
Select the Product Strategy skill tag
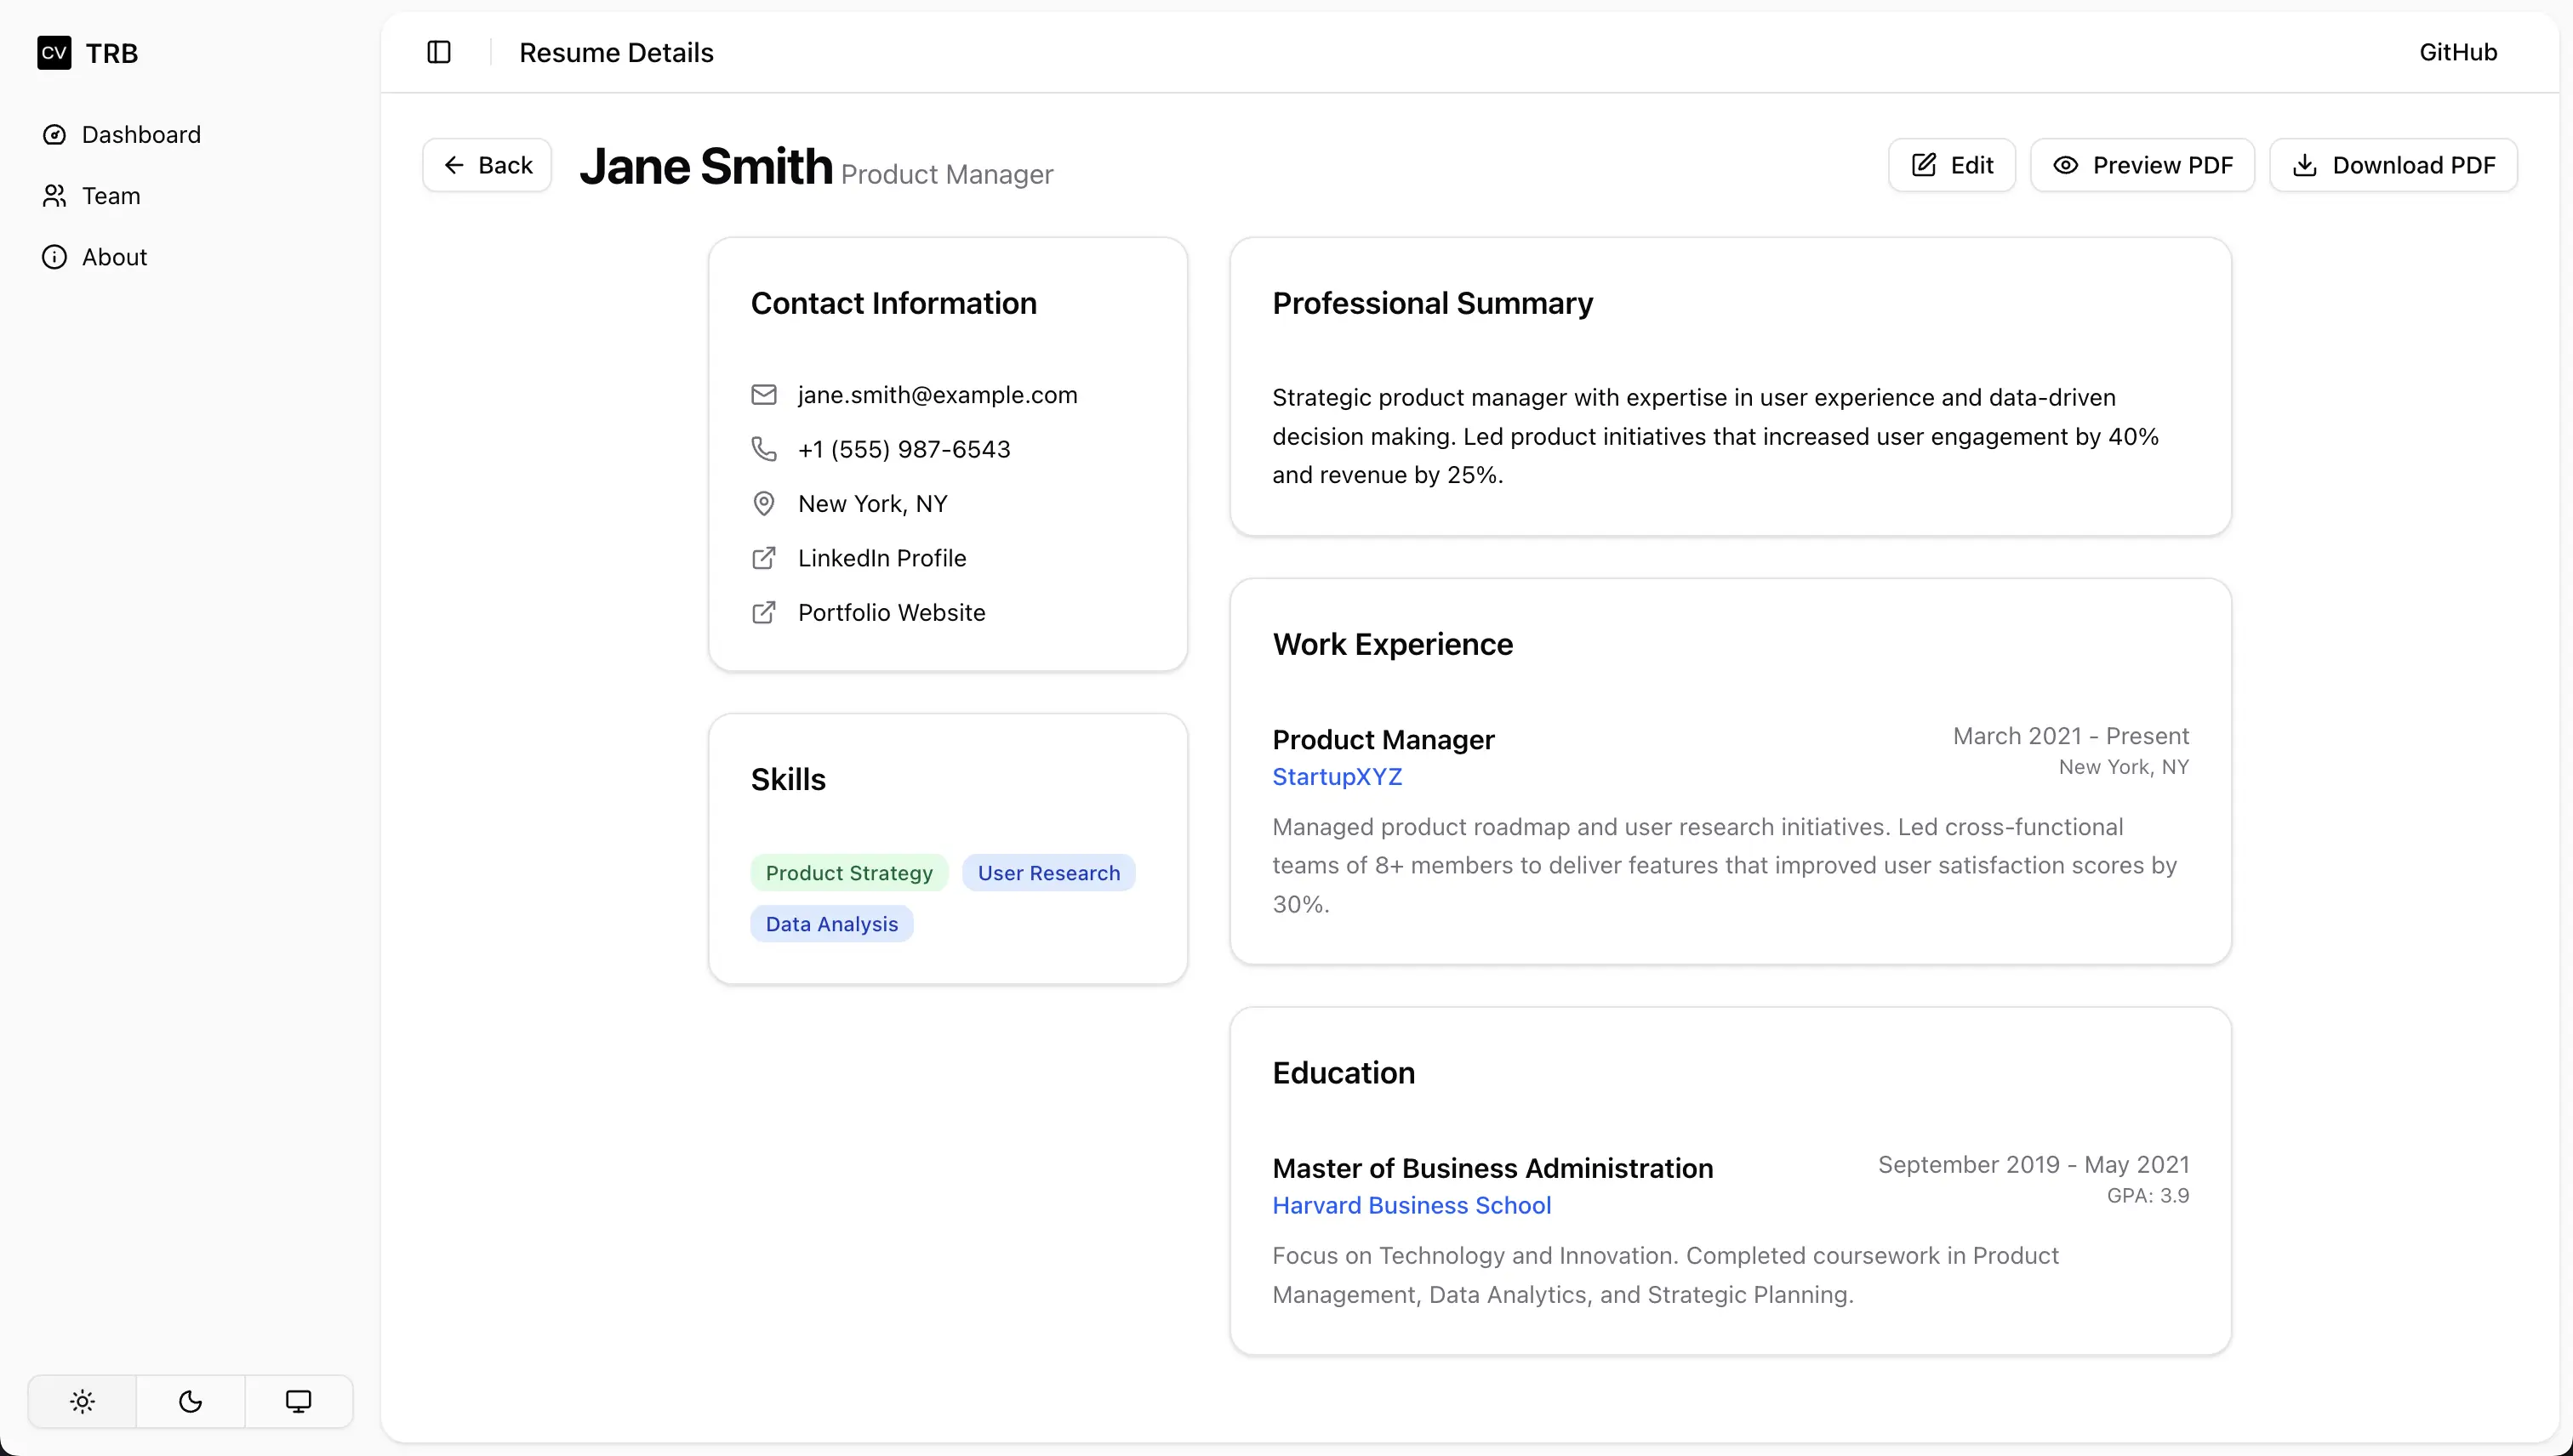point(847,871)
